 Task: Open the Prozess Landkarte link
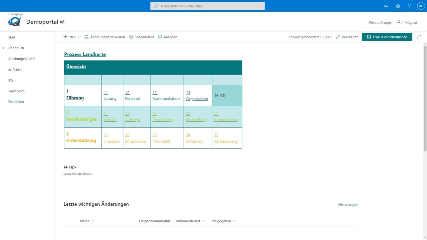85,54
